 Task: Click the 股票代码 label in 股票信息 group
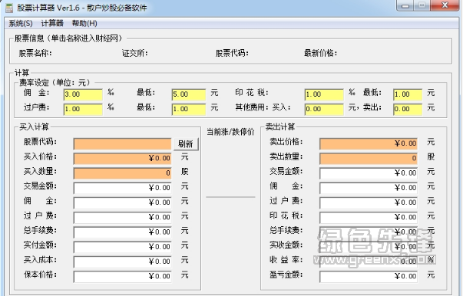[x=232, y=54]
